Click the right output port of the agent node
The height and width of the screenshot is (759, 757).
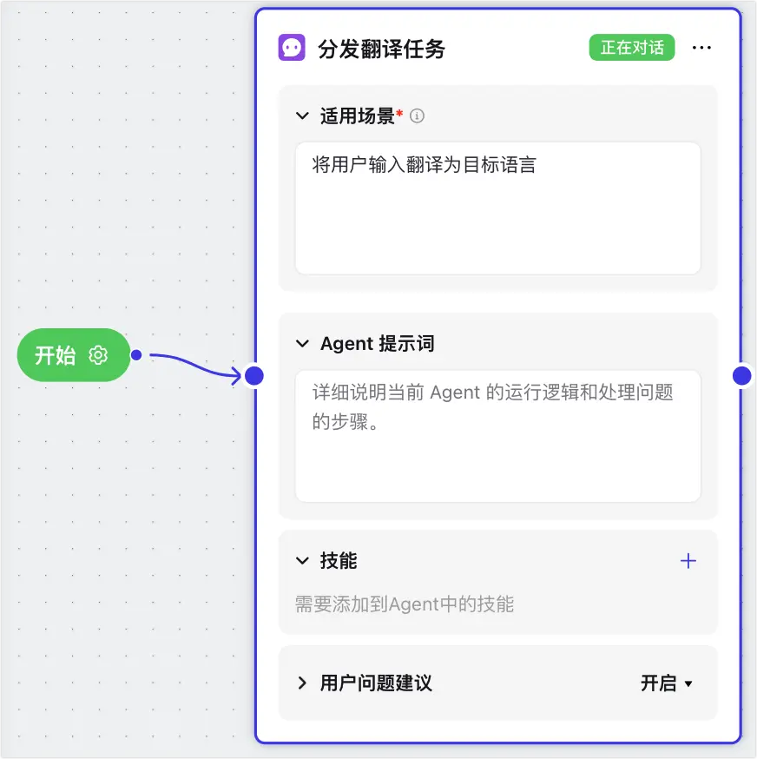coord(741,375)
